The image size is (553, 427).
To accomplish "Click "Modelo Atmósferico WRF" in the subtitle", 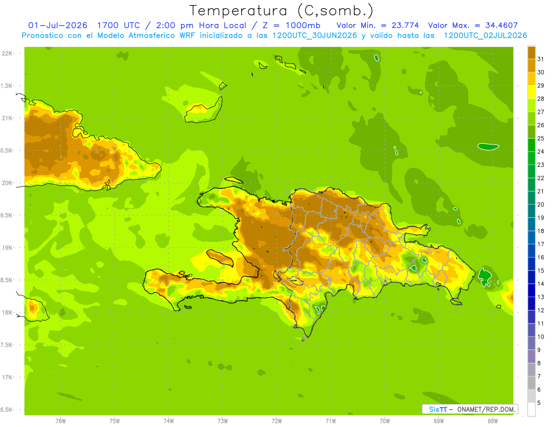I will 144,35.
